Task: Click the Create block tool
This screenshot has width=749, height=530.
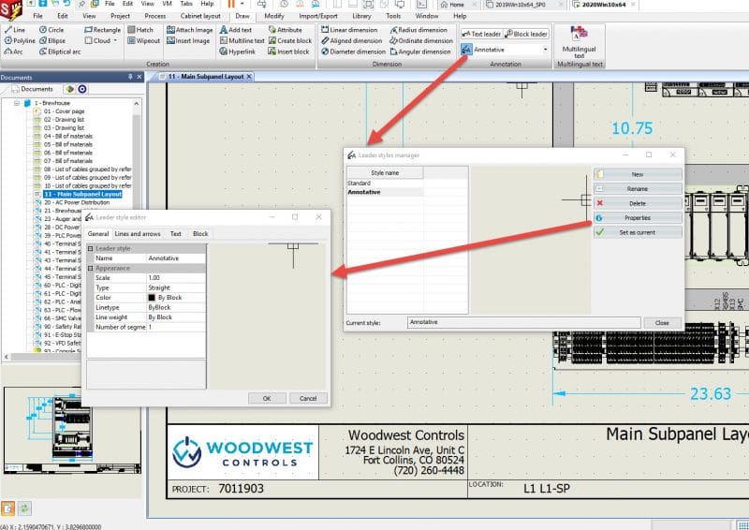Action: tap(290, 40)
